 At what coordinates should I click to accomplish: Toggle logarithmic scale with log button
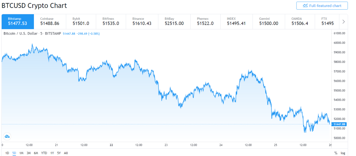coord(343,153)
